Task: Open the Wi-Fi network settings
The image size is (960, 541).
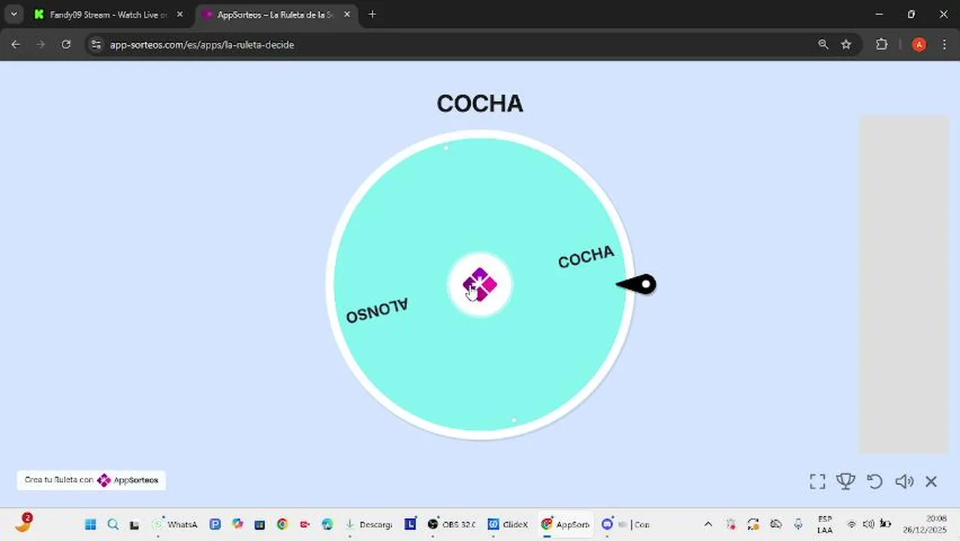Action: [x=852, y=524]
